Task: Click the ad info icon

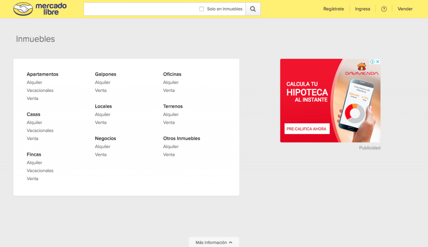Action: (372, 62)
